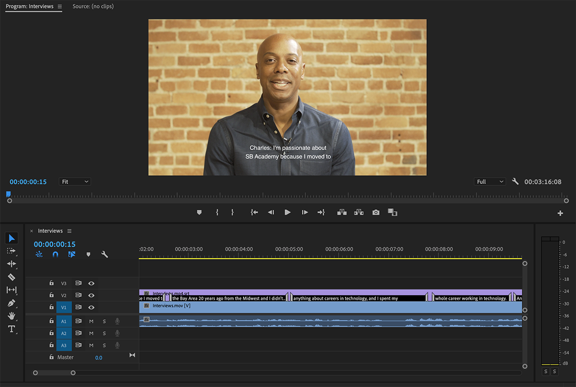Viewport: 576px width, 387px height.
Task: Select the Program: Interviews tab
Action: coord(30,6)
